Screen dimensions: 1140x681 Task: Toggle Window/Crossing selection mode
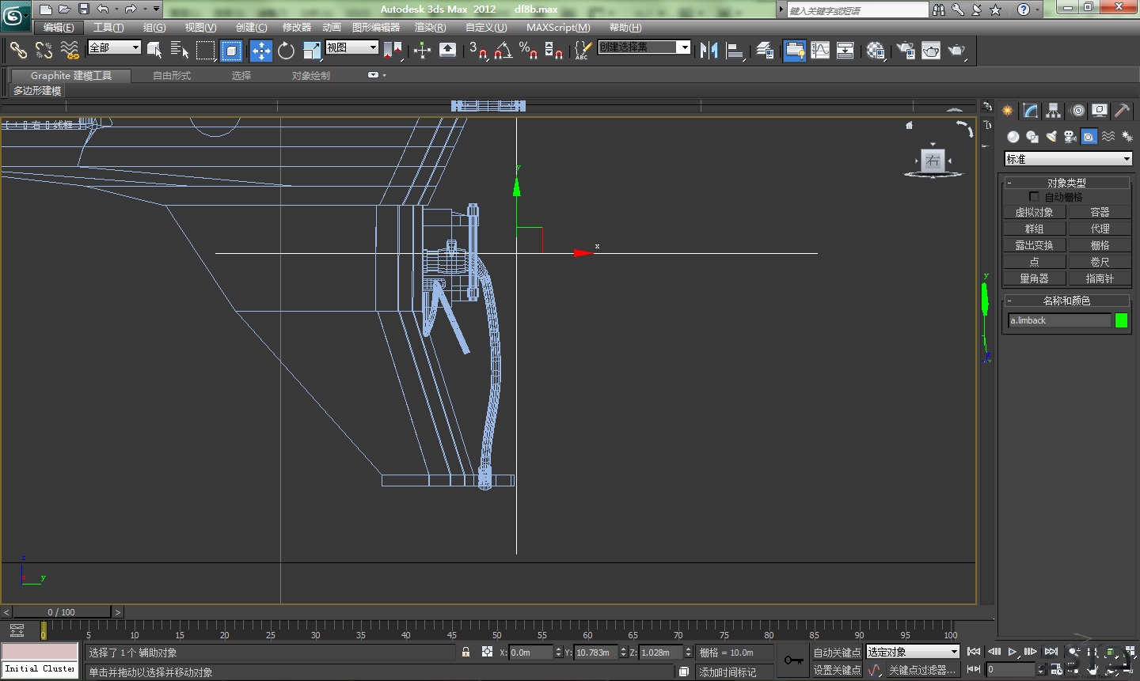point(231,51)
